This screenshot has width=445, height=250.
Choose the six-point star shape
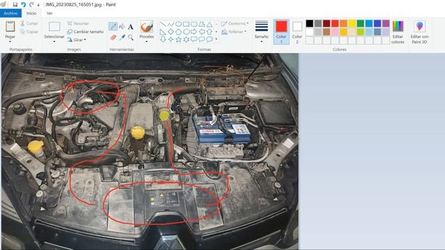point(186,39)
